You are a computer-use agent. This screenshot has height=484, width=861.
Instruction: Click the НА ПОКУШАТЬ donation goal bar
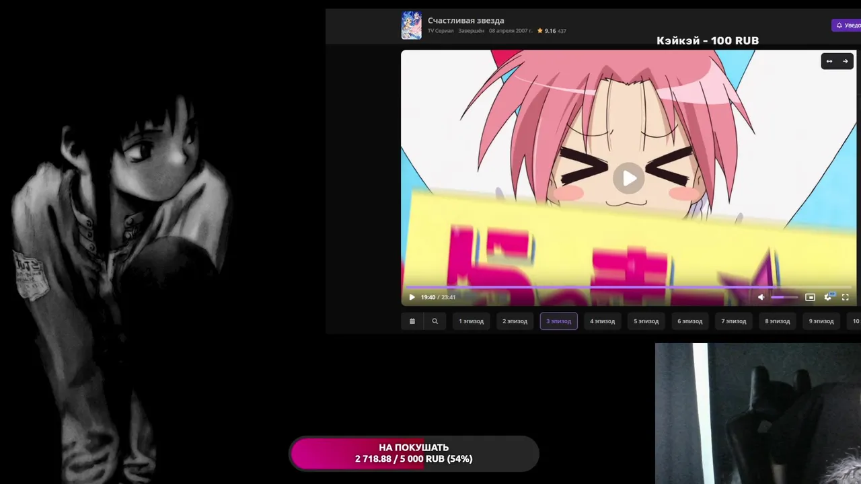[x=414, y=454]
